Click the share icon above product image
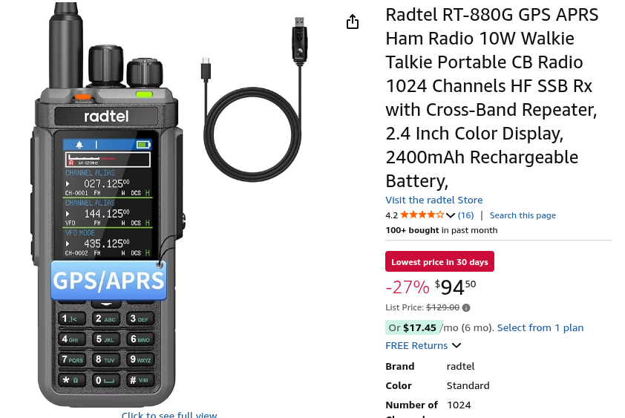Image resolution: width=625 pixels, height=418 pixels. tap(353, 22)
